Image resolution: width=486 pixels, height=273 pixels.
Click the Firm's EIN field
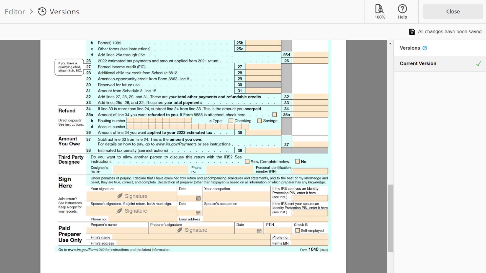tap(309, 243)
